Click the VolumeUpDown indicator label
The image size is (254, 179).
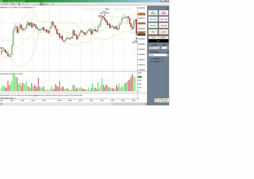[12, 74]
